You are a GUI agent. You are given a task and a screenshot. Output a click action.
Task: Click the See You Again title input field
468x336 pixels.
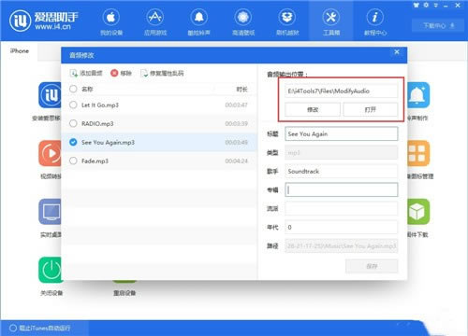342,134
